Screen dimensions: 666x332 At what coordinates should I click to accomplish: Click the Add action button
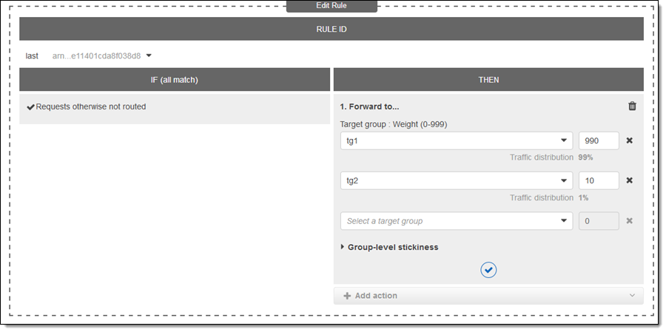376,296
